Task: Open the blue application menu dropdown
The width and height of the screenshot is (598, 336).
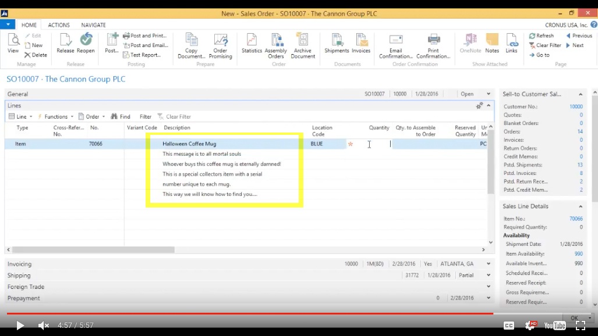Action: tap(8, 24)
